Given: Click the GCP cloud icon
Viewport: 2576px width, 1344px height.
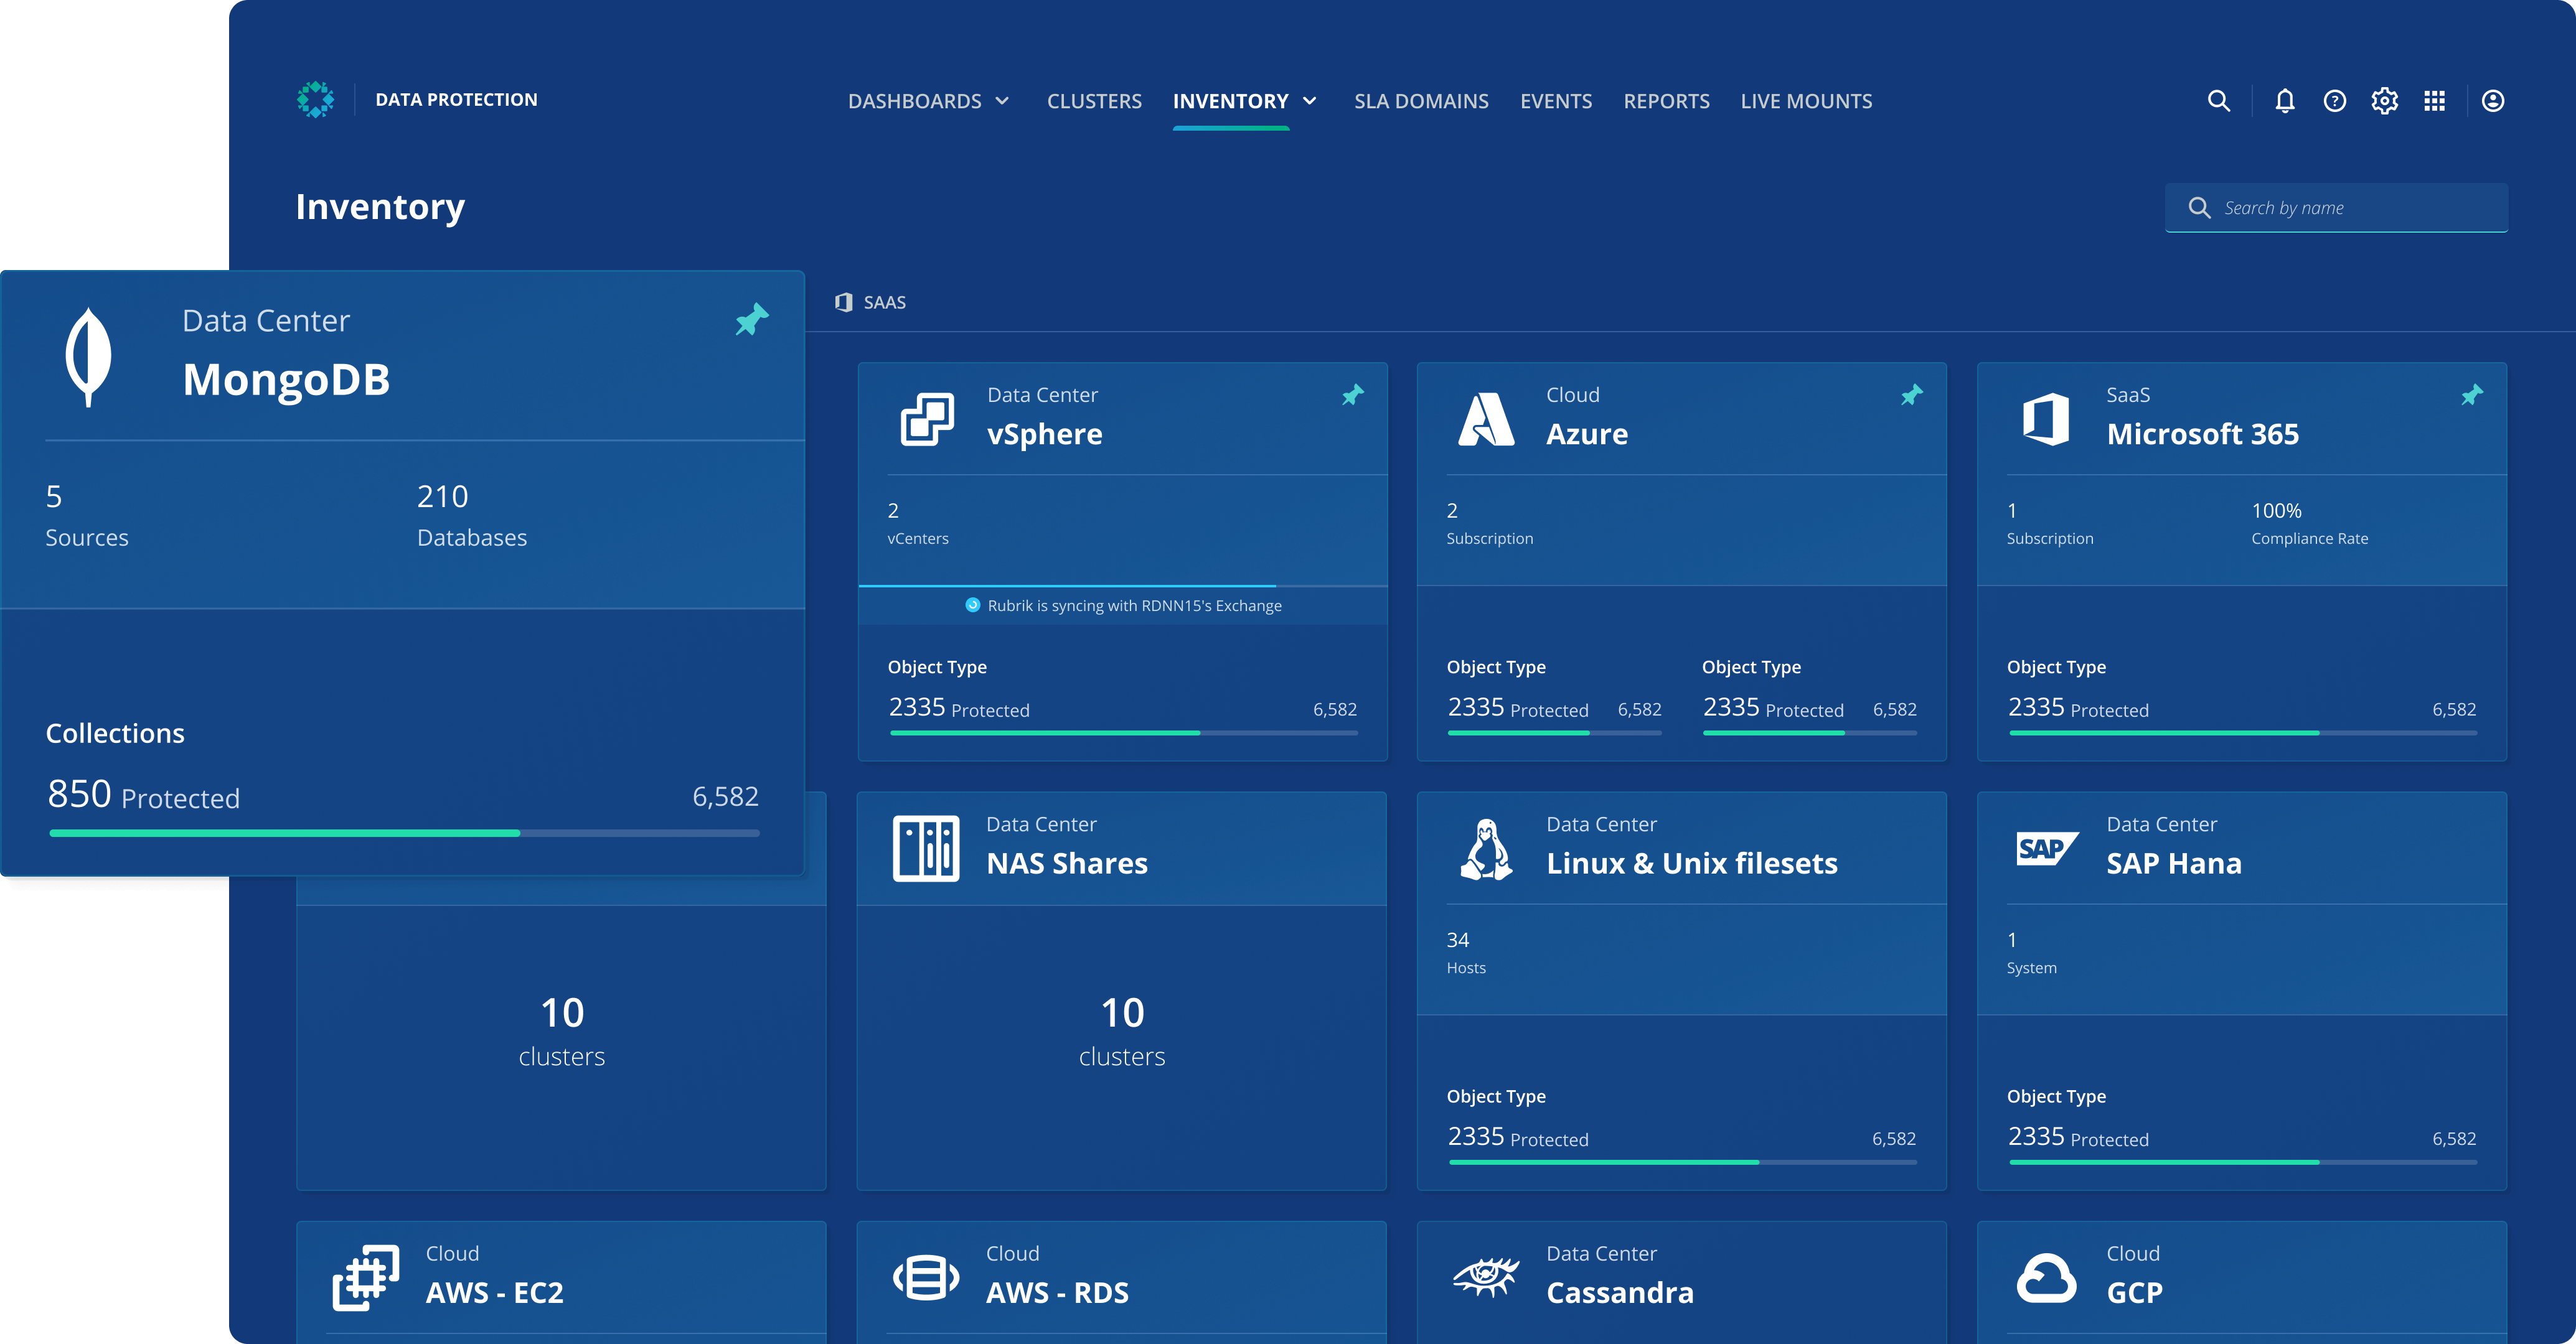Looking at the screenshot, I should (2046, 1277).
